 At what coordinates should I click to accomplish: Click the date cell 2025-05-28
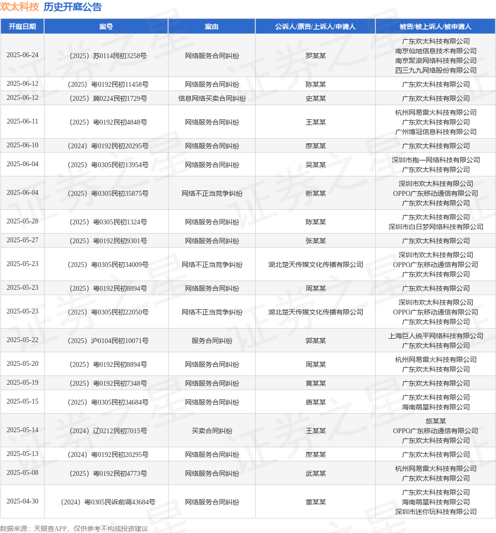(x=22, y=221)
